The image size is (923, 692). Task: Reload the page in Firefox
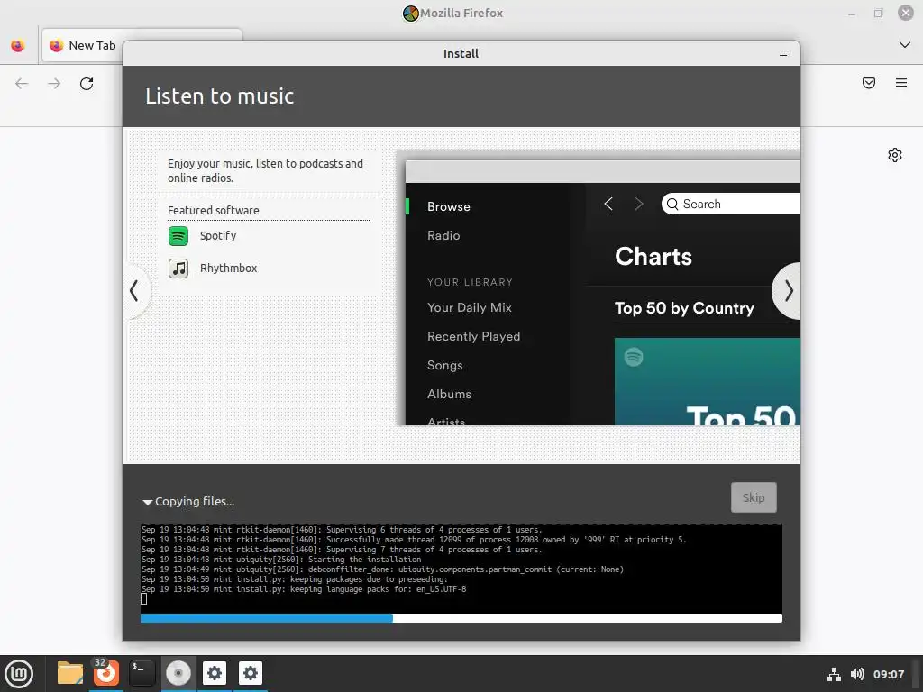point(87,84)
